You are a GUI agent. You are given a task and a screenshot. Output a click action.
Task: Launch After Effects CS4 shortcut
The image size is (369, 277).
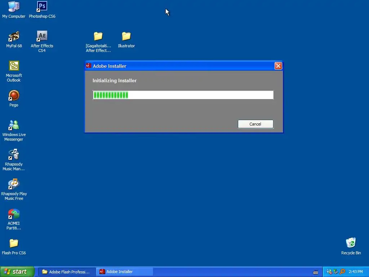(42, 42)
